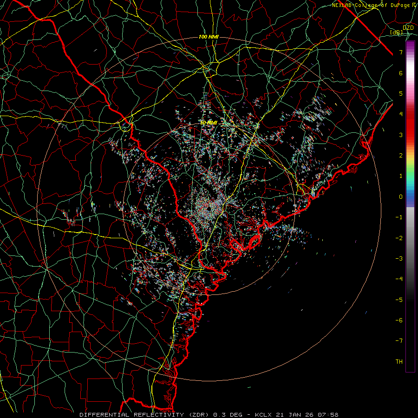The image size is (418, 418).
Task: Click the 07:58 timestamp
Action: (327, 415)
